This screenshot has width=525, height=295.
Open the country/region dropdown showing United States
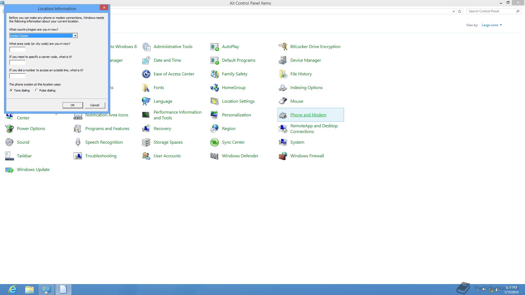[43, 36]
